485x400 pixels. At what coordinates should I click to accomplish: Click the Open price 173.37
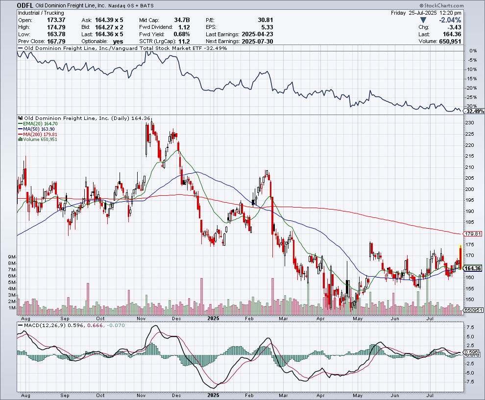coord(56,20)
